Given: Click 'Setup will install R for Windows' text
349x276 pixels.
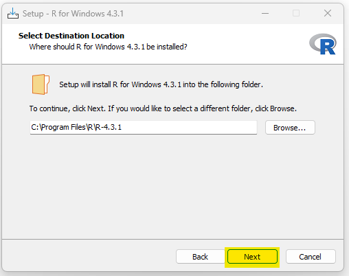Looking at the screenshot, I should point(161,84).
